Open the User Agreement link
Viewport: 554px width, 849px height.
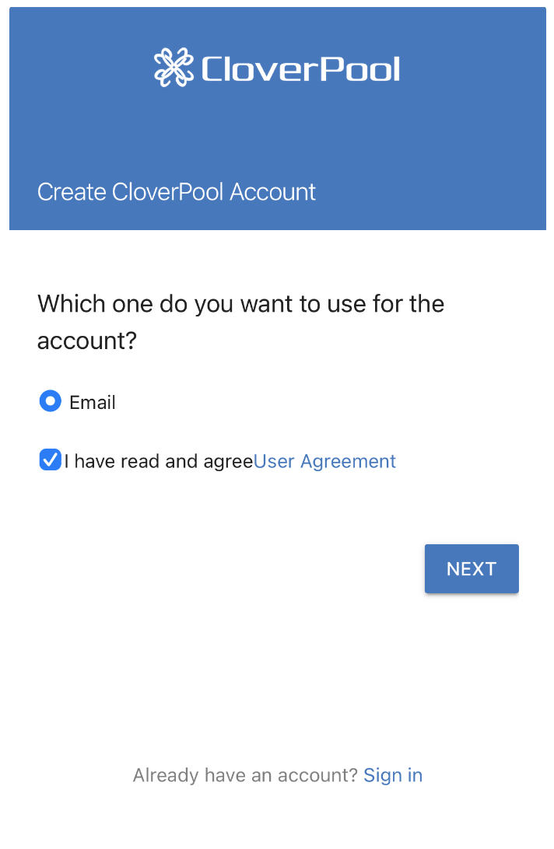pyautogui.click(x=324, y=461)
